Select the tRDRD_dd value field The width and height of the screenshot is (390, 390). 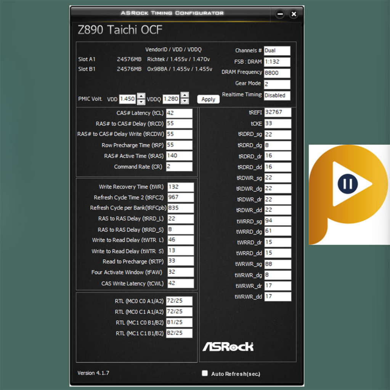(278, 167)
